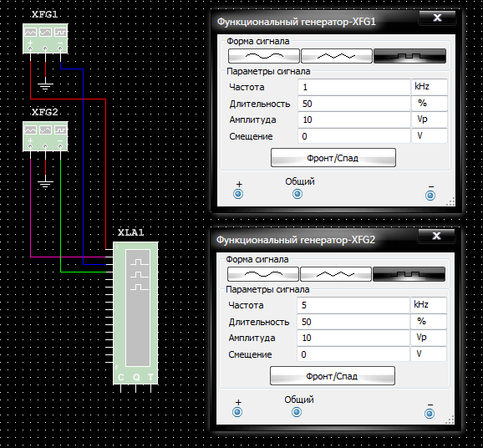Open the kHz frequency unit selector for XFG2
Image resolution: width=483 pixels, height=448 pixels.
[x=428, y=305]
